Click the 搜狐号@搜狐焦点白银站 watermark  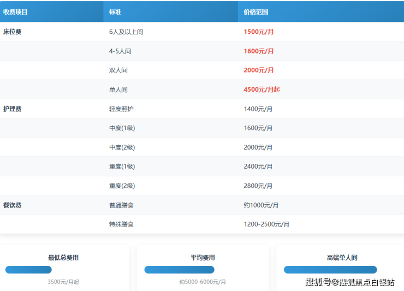coord(350,282)
